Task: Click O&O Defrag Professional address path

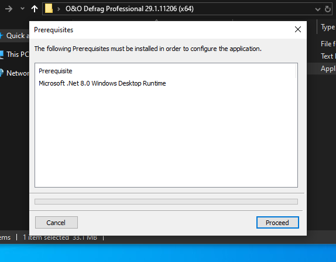Action: pyautogui.click(x=129, y=9)
